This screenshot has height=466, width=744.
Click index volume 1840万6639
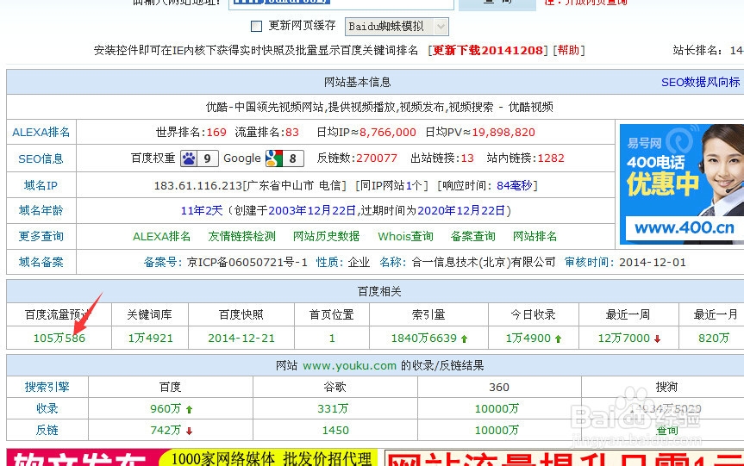point(423,338)
